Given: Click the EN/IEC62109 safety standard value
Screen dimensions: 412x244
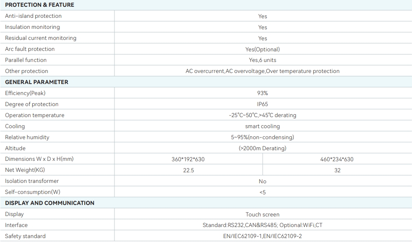Looking at the screenshot, I should pos(262,236).
